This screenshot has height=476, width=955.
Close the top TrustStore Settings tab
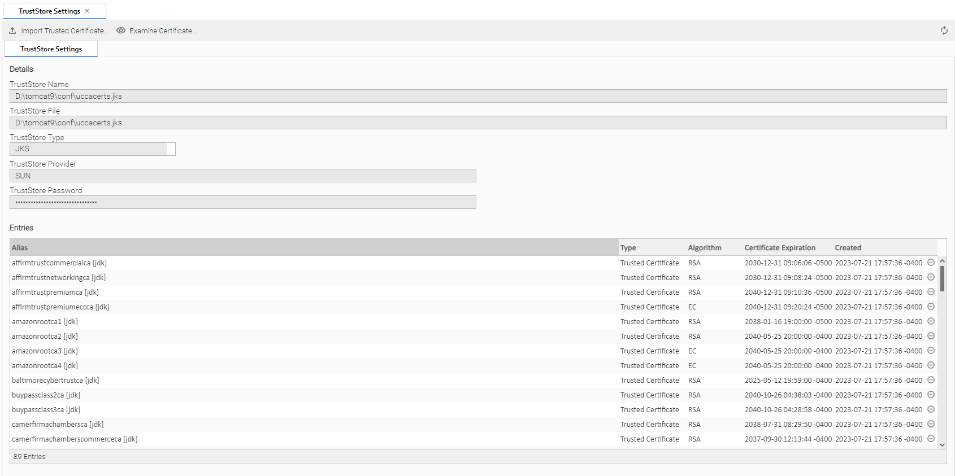(x=87, y=11)
